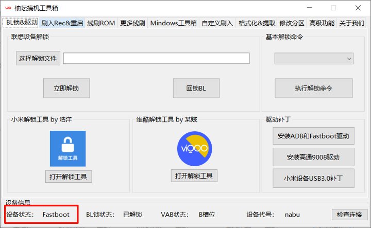Click the 安装高通9008驱动 button
The image size is (371, 228).
point(313,157)
